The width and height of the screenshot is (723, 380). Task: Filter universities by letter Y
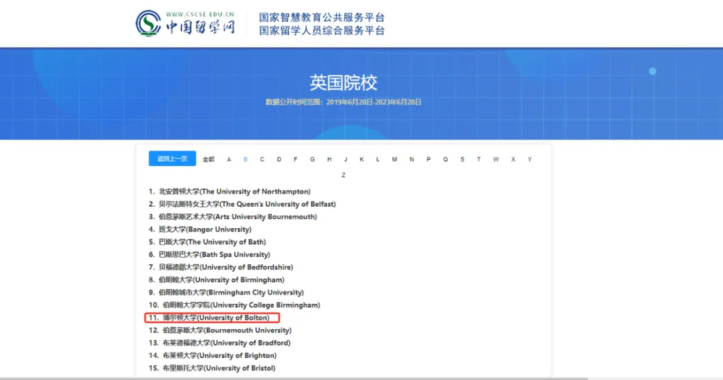(530, 159)
